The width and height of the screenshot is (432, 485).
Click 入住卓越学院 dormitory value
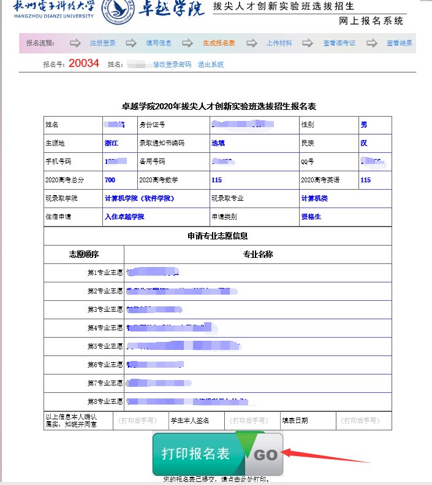click(124, 217)
